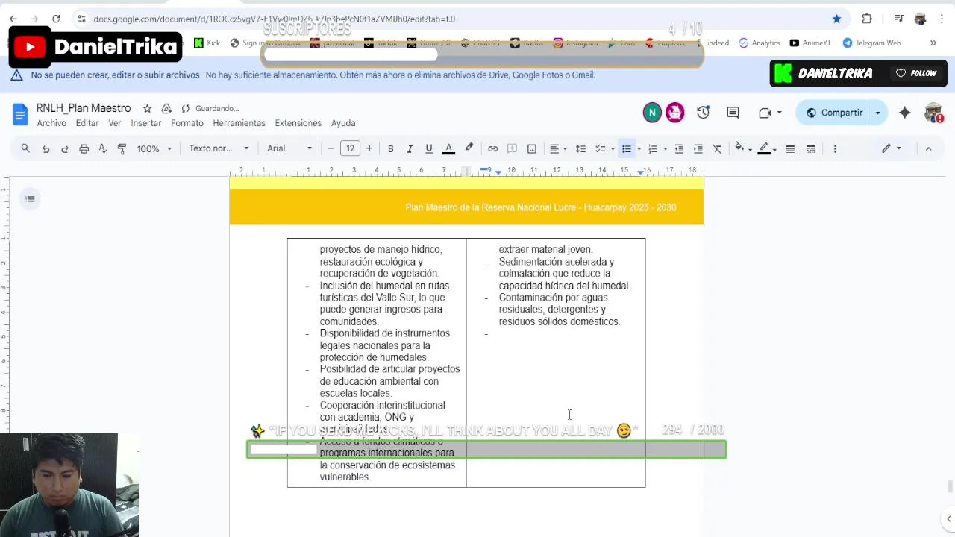Open the border width options
The image size is (955, 537).
click(x=790, y=148)
